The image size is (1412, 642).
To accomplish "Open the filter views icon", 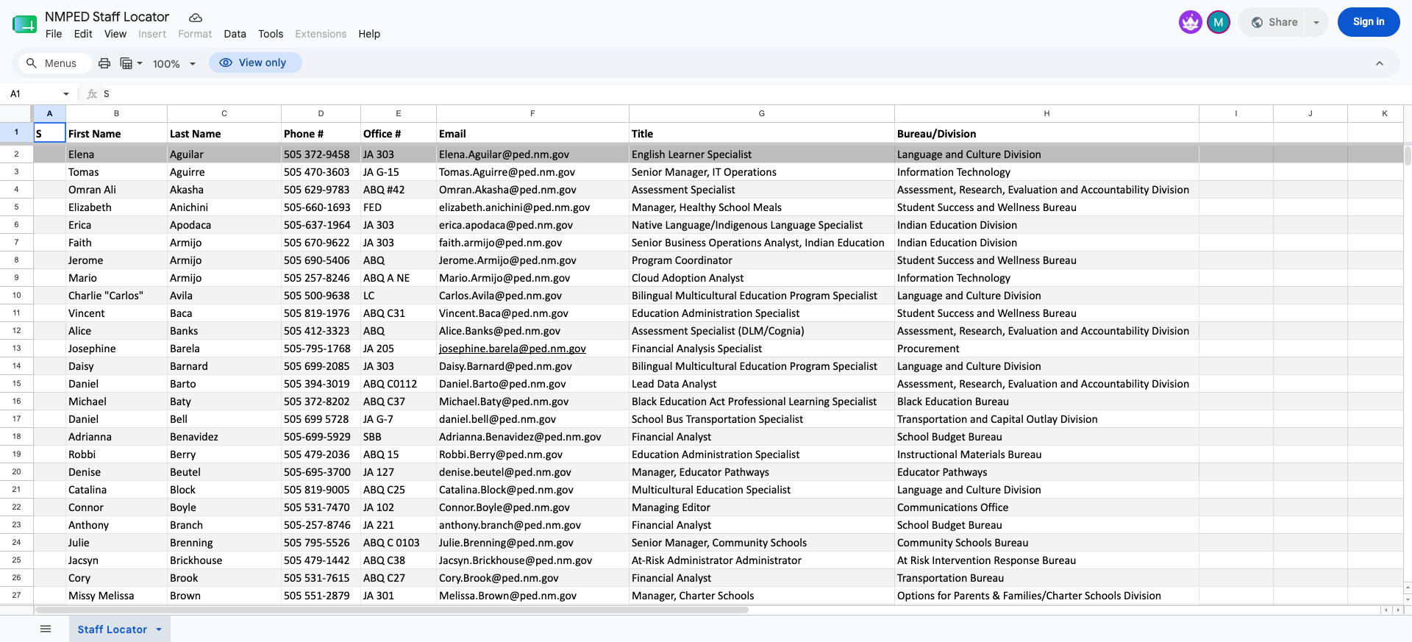I will point(130,63).
